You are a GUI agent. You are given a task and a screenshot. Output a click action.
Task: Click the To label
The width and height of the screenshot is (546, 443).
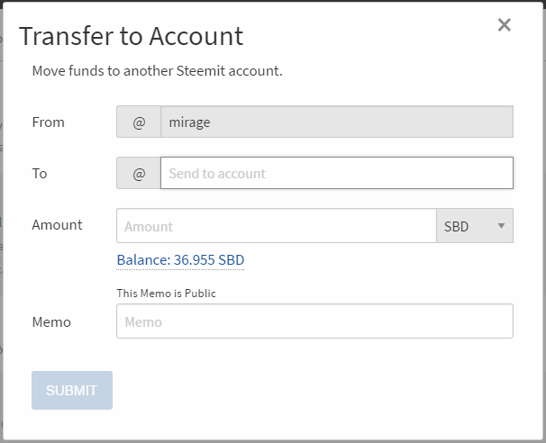pyautogui.click(x=40, y=173)
